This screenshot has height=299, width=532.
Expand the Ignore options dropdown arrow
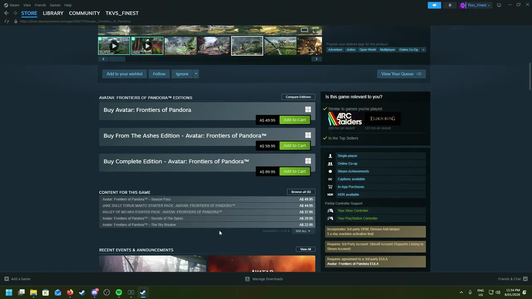pyautogui.click(x=196, y=74)
